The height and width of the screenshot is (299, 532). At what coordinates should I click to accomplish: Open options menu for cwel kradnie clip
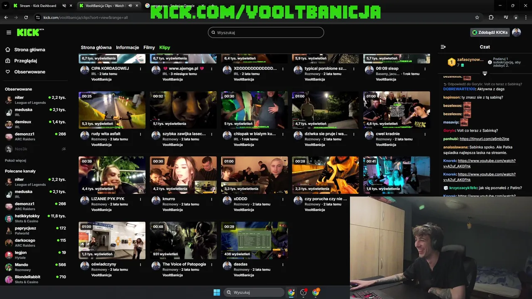425,134
